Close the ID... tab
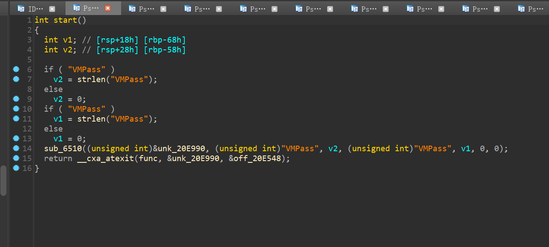549x247 pixels. pos(52,9)
